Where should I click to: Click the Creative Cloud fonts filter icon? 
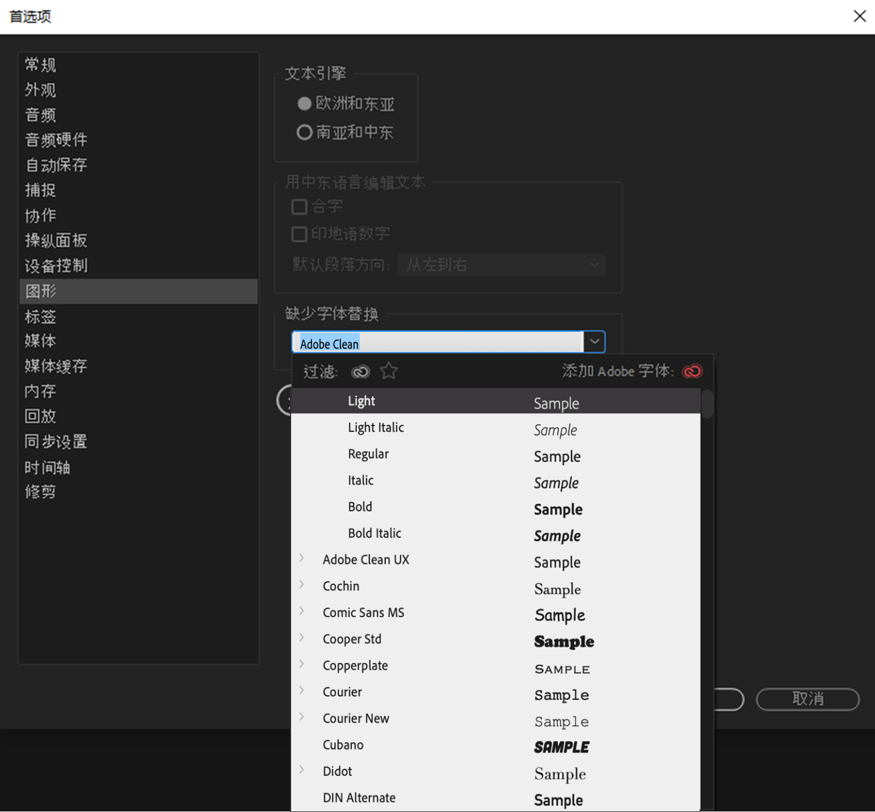360,371
